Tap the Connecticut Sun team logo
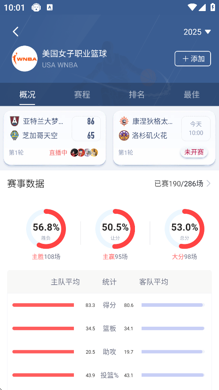219x390 pixels. 124,121
